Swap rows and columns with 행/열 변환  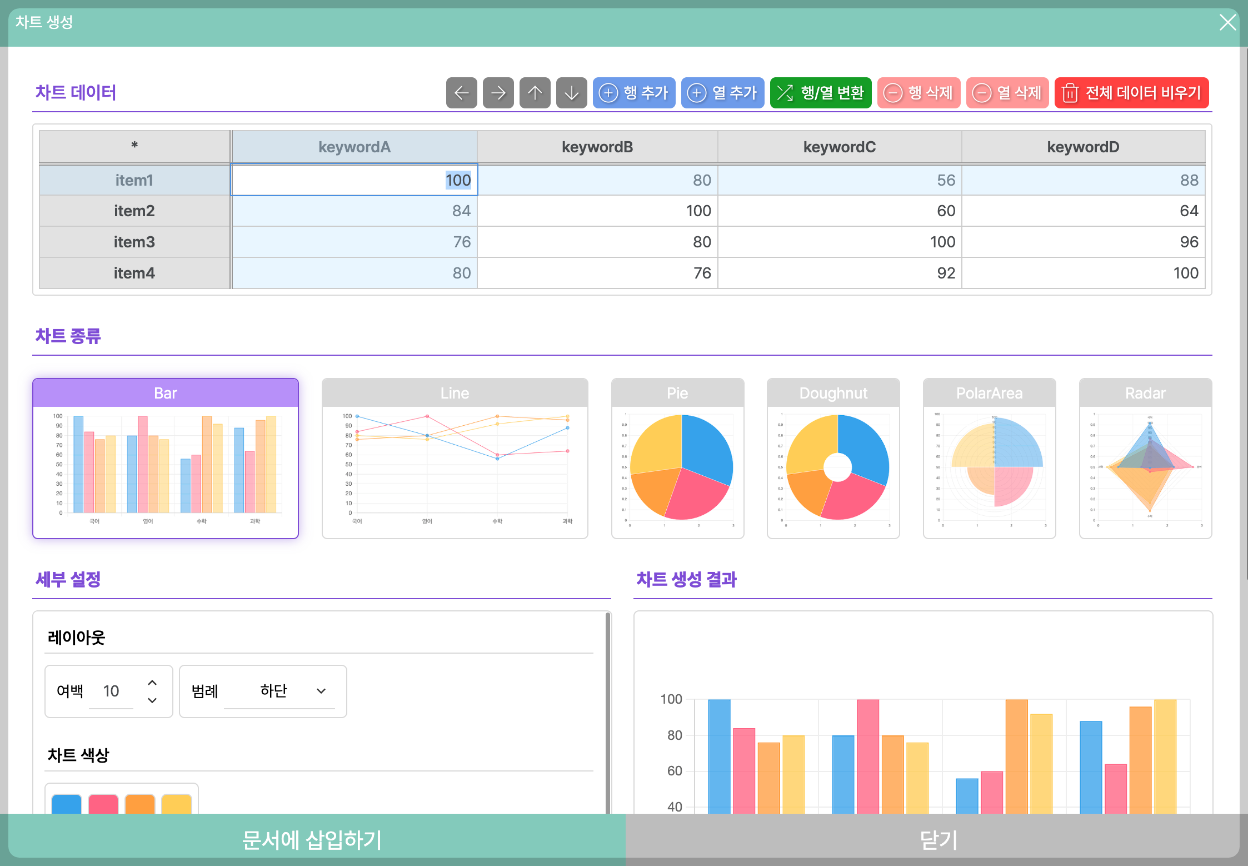click(x=820, y=93)
